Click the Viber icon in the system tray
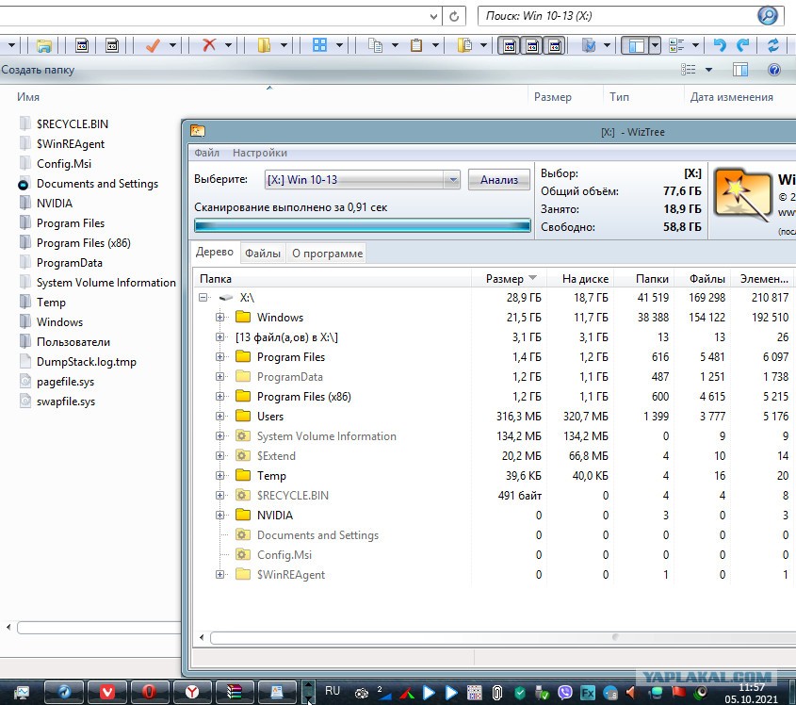This screenshot has width=796, height=705. 564,693
